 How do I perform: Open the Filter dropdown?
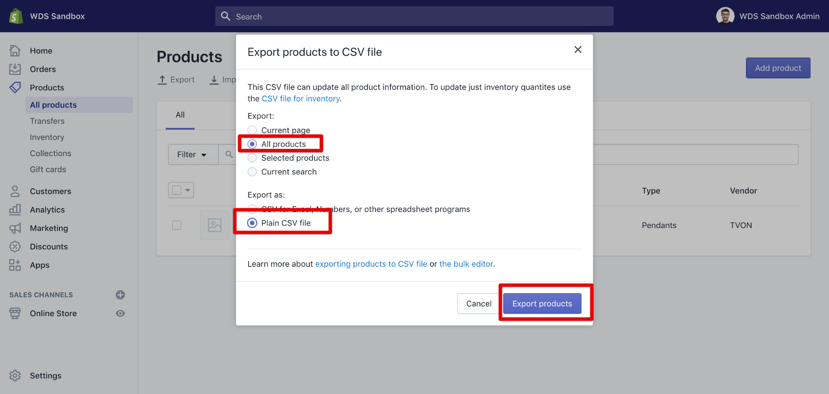tap(192, 155)
